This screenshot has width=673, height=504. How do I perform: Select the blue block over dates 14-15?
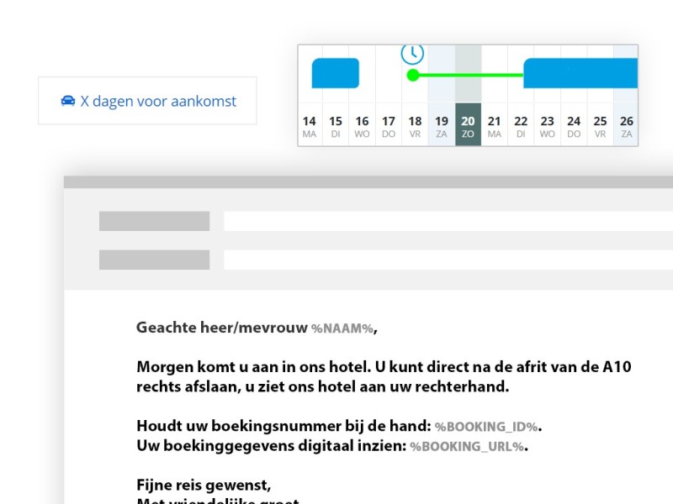click(x=334, y=73)
